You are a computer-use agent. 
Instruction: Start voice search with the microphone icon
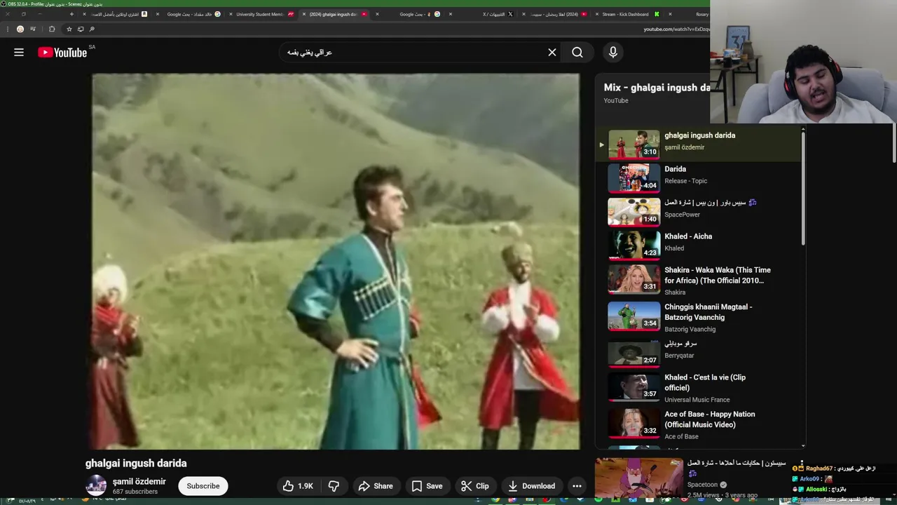coord(613,52)
